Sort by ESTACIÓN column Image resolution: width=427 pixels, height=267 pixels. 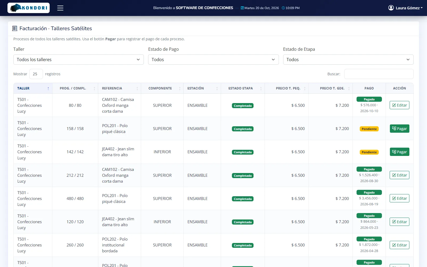(x=202, y=88)
